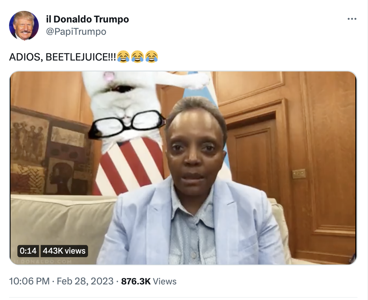Click the last laughing-crying emoji in tweet
The width and height of the screenshot is (368, 300).
click(x=152, y=57)
